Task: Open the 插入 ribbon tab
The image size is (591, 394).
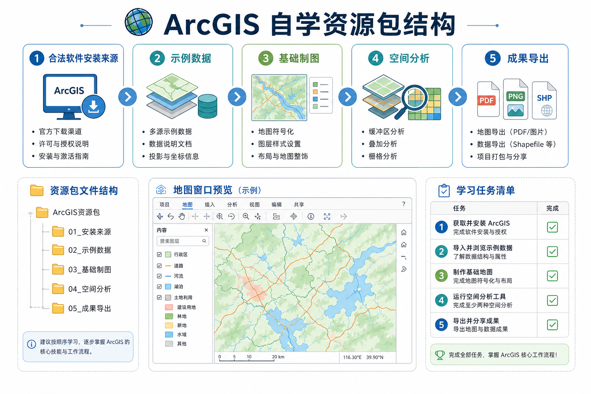Action: (x=210, y=205)
